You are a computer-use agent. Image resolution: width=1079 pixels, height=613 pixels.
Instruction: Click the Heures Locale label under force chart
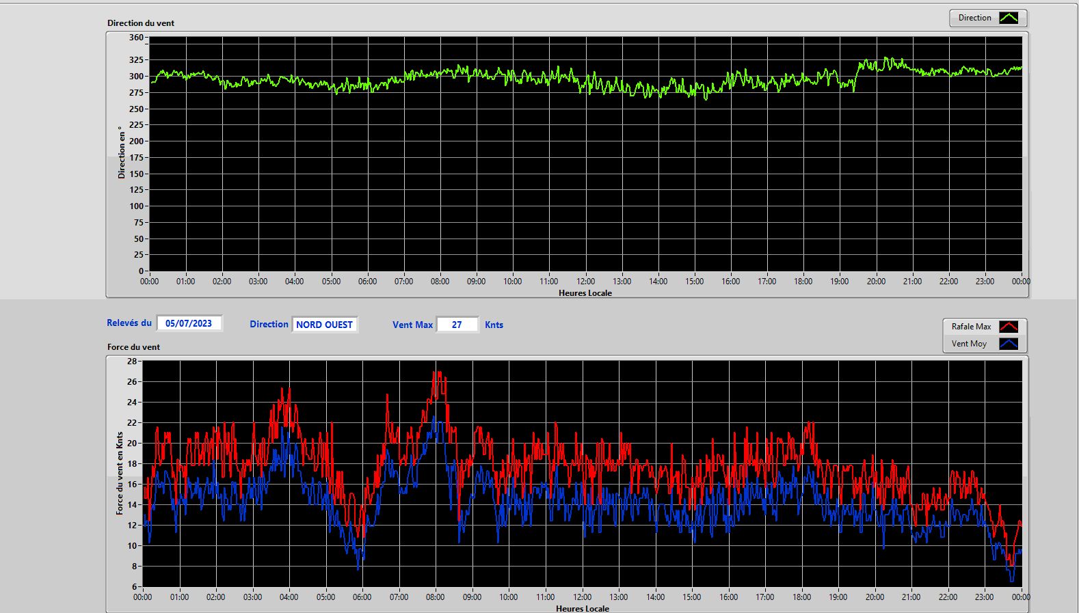pos(583,608)
